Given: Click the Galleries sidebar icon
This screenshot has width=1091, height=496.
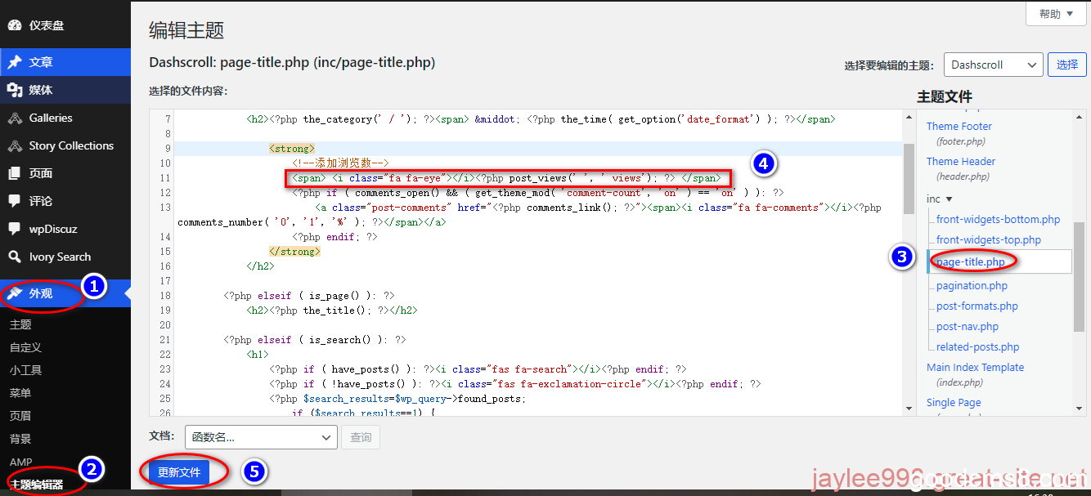Looking at the screenshot, I should click(15, 118).
